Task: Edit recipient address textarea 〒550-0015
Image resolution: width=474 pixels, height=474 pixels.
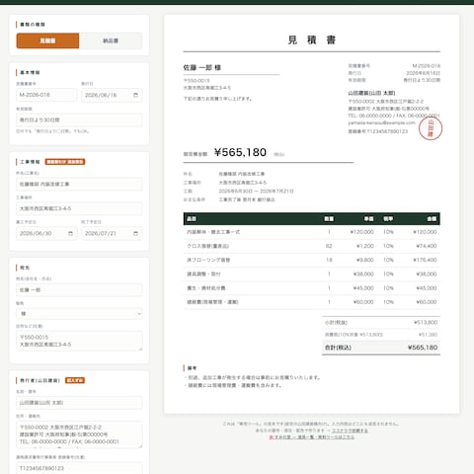Action: [79, 341]
